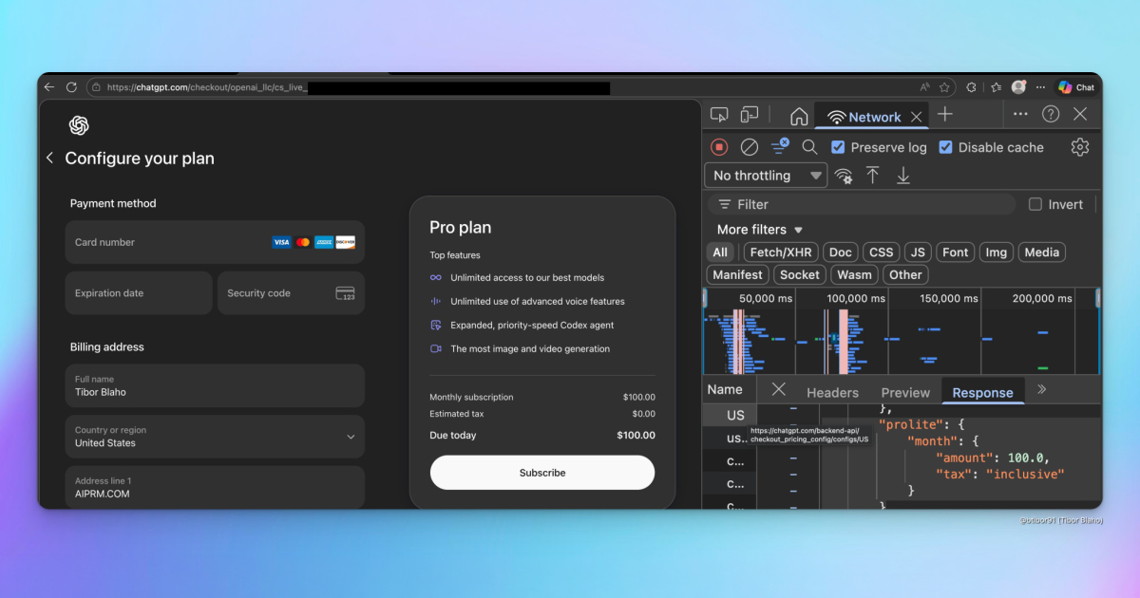The width and height of the screenshot is (1140, 598).
Task: Export the HAR file using the download icon
Action: click(x=903, y=175)
